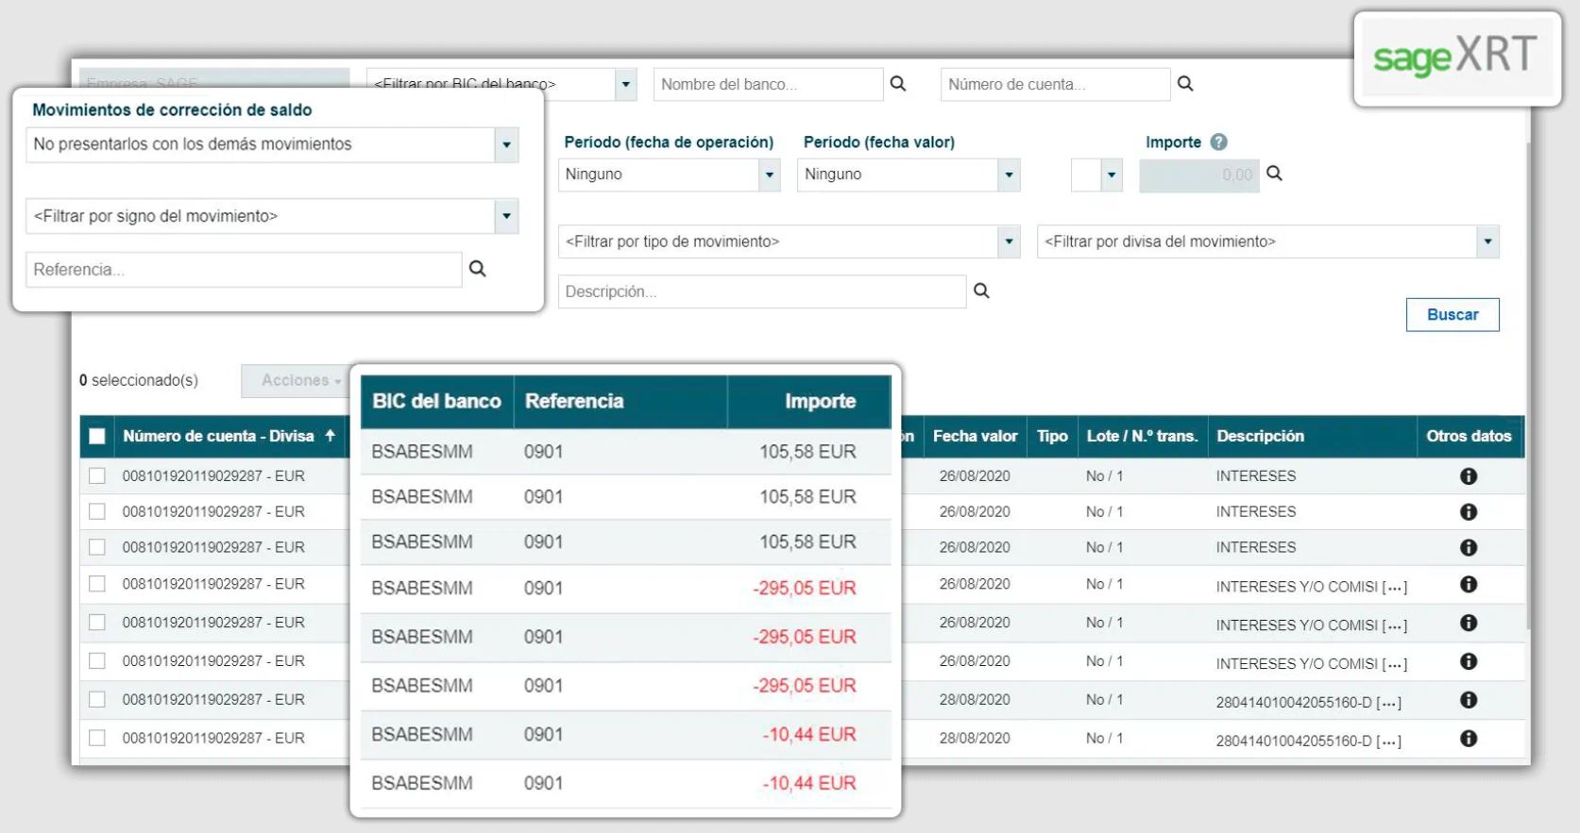The image size is (1580, 833).
Task: Click the last -10,44 EUR amount cell
Action: (x=809, y=783)
